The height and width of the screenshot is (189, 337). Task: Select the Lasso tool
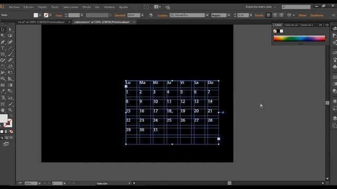click(x=10, y=36)
